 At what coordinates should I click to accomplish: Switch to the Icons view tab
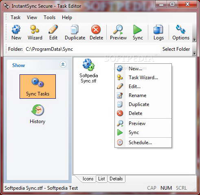point(88,179)
